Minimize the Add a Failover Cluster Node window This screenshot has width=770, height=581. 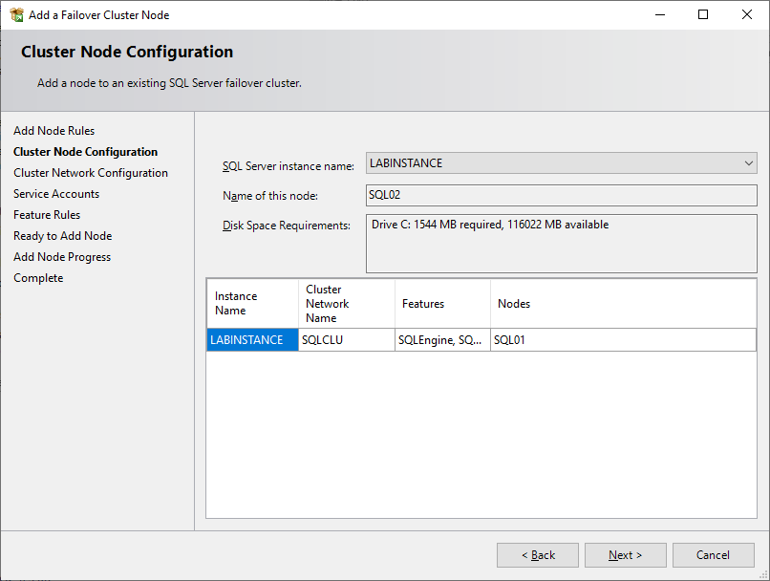point(660,14)
